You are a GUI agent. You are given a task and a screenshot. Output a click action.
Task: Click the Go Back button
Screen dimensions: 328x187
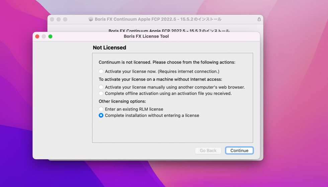pos(208,151)
